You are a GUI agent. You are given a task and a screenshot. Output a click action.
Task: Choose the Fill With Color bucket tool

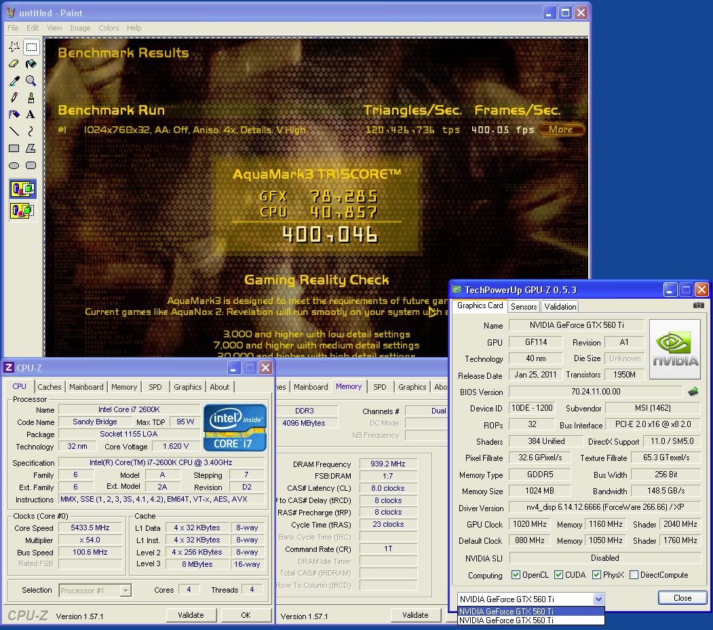pos(31,64)
